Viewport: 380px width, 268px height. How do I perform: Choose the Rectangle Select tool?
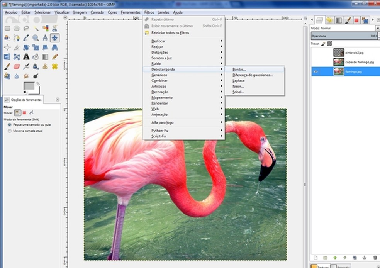click(7, 28)
